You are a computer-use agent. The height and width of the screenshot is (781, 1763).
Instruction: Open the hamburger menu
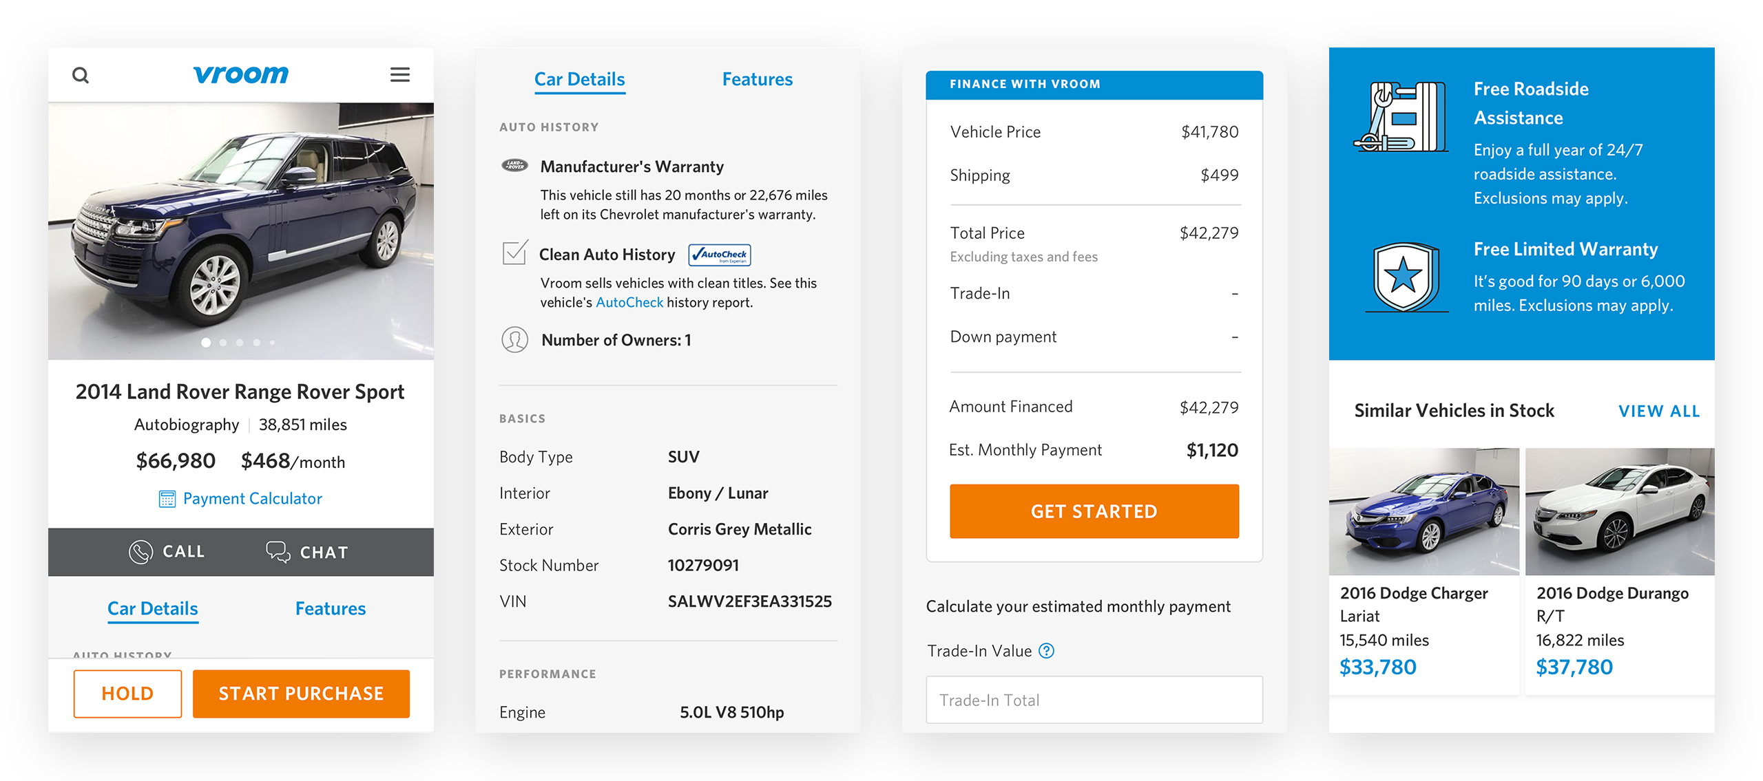click(x=399, y=74)
